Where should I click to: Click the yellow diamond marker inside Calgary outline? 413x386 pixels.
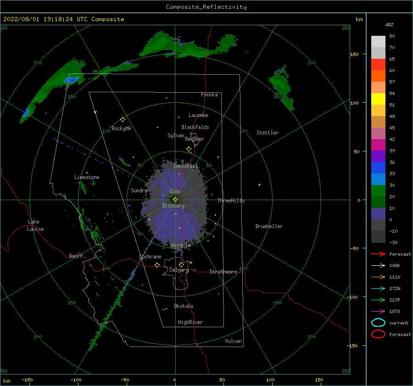(x=181, y=264)
